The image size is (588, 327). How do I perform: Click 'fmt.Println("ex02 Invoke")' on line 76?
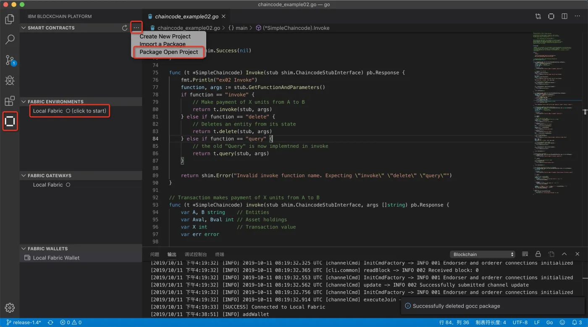219,80
